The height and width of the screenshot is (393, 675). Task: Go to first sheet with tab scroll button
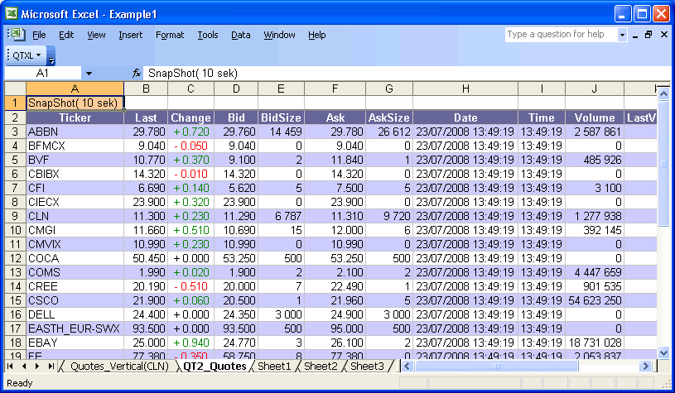click(x=12, y=366)
